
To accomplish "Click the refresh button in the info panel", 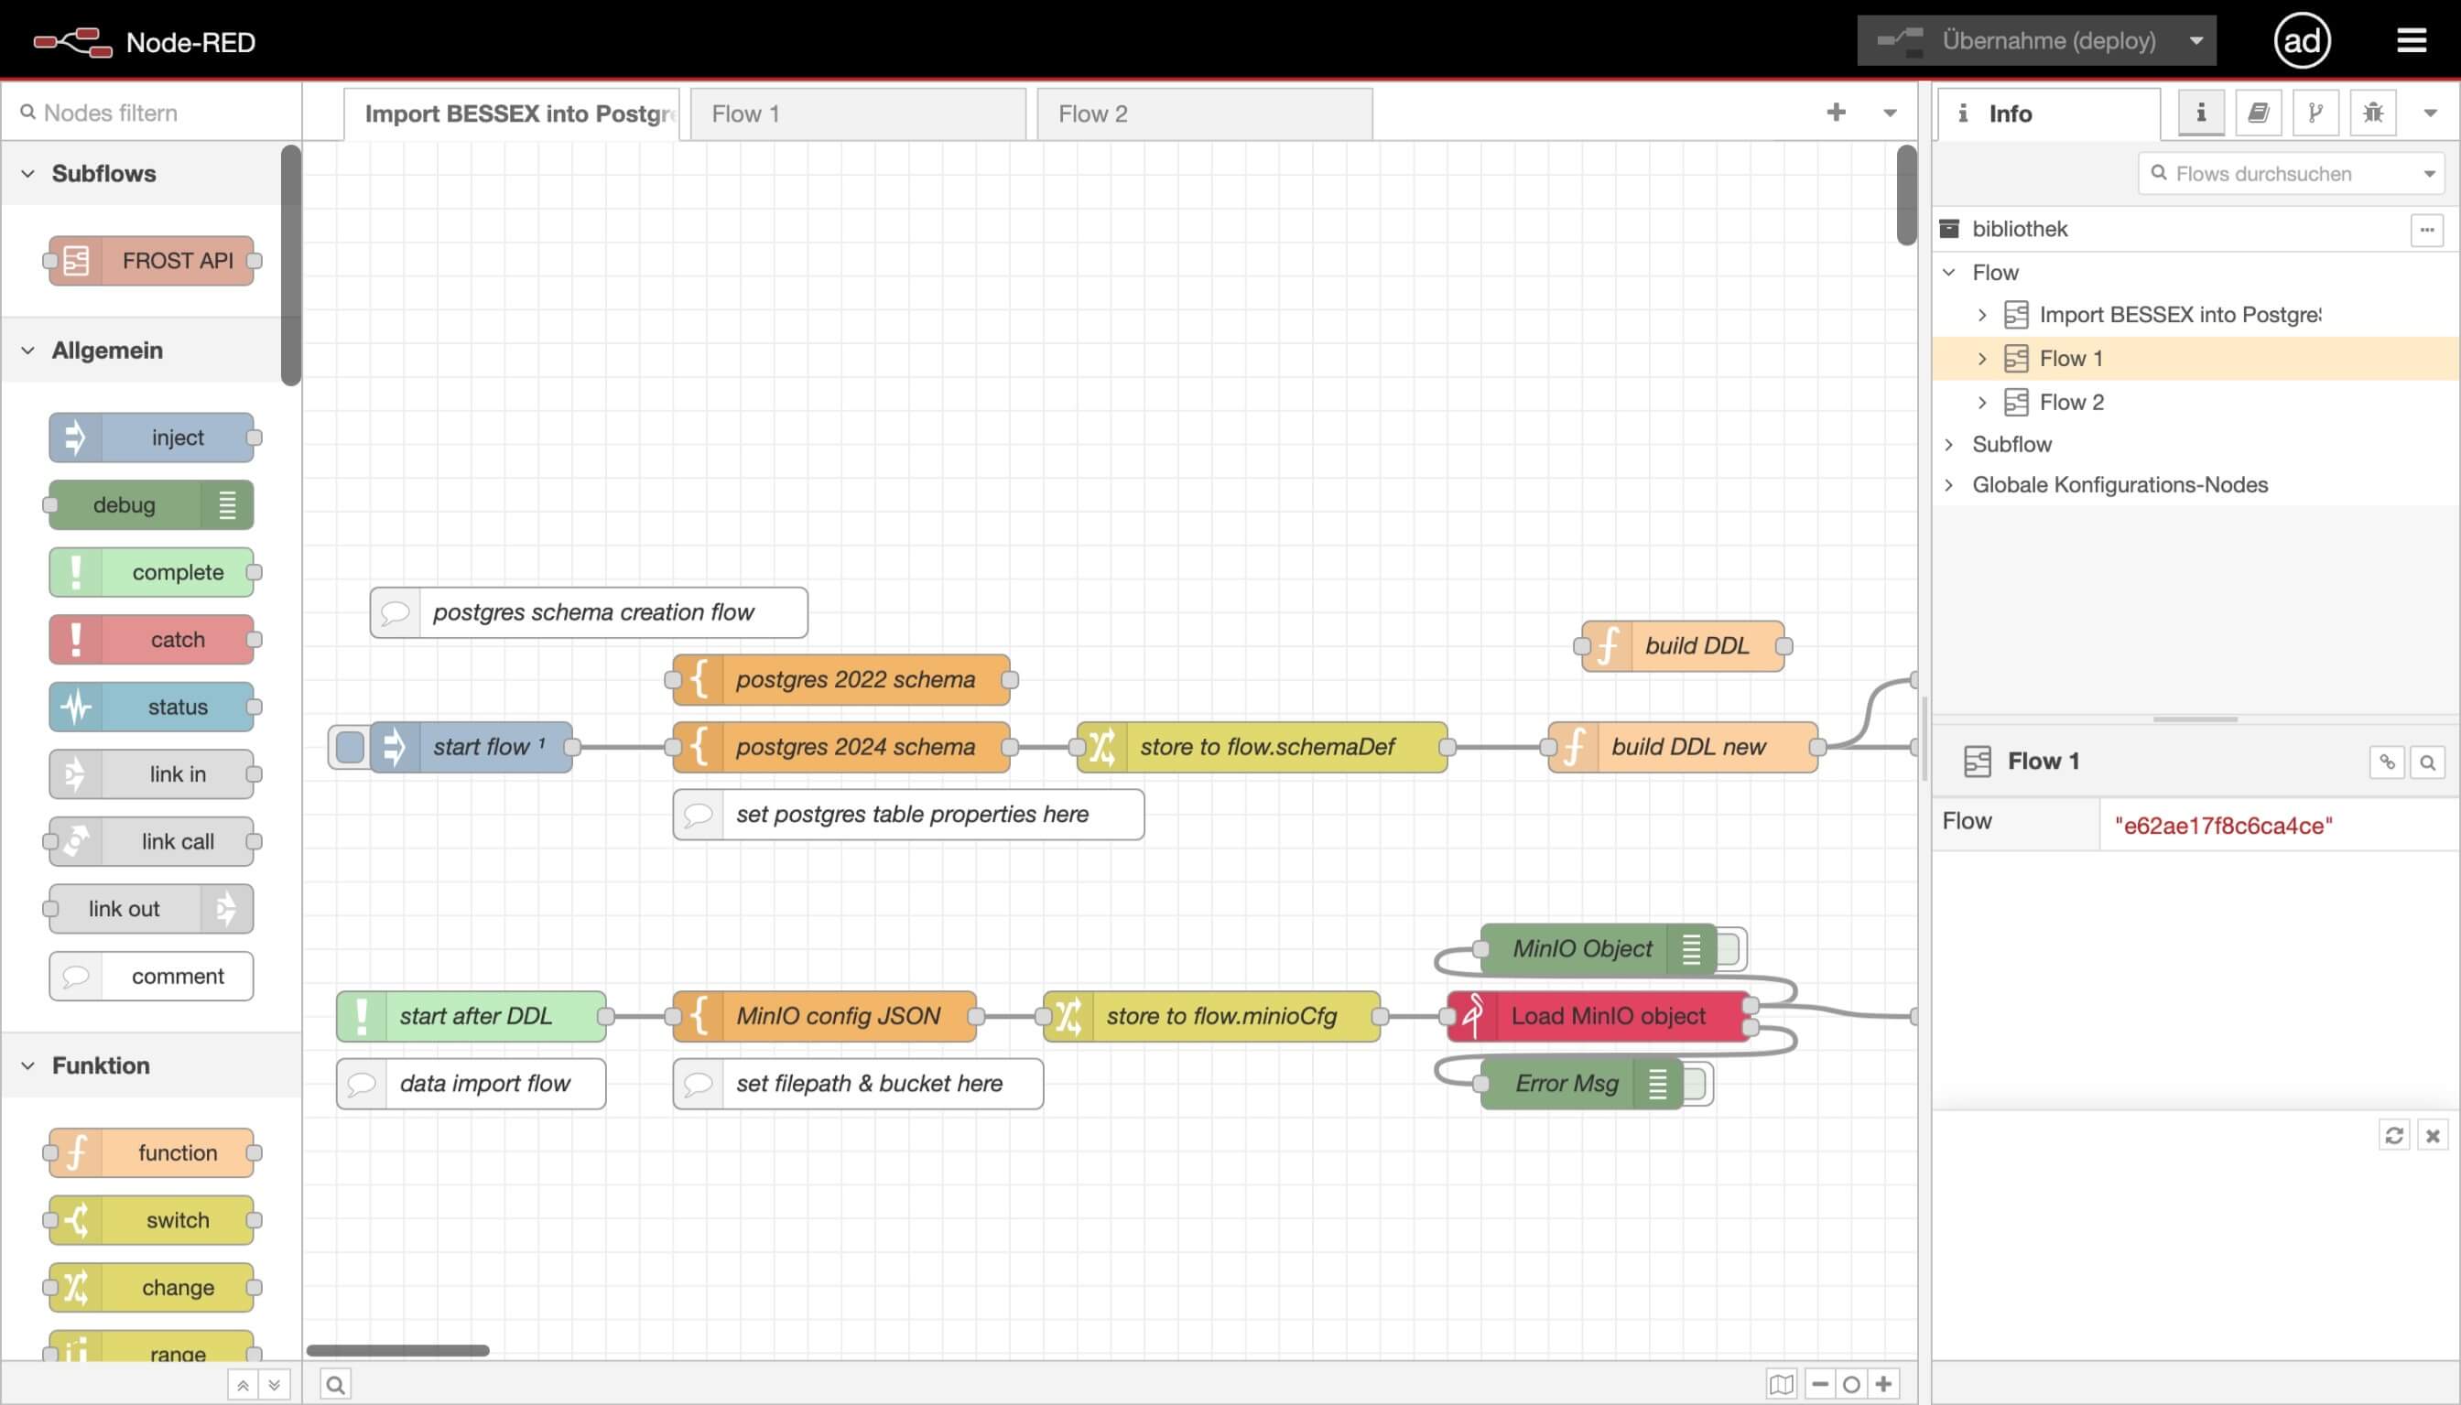I will (x=2394, y=1135).
